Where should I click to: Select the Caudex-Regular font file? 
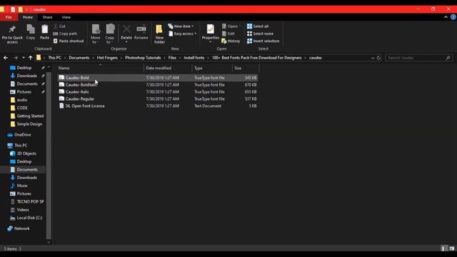[x=158, y=99]
